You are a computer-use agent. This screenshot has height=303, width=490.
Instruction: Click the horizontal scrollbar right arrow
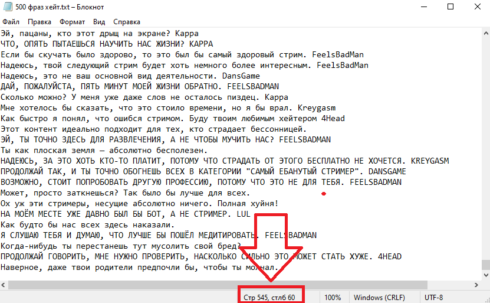476,285
